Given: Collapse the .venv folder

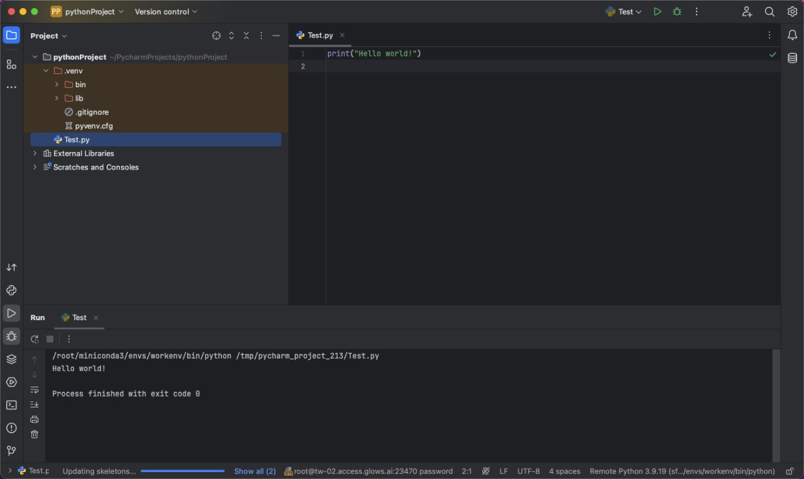Looking at the screenshot, I should [46, 71].
